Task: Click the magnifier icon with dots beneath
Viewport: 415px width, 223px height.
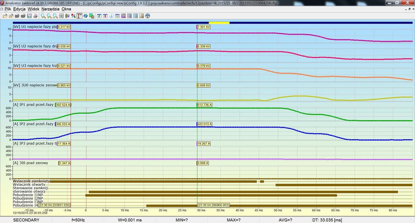Action: 55,16
